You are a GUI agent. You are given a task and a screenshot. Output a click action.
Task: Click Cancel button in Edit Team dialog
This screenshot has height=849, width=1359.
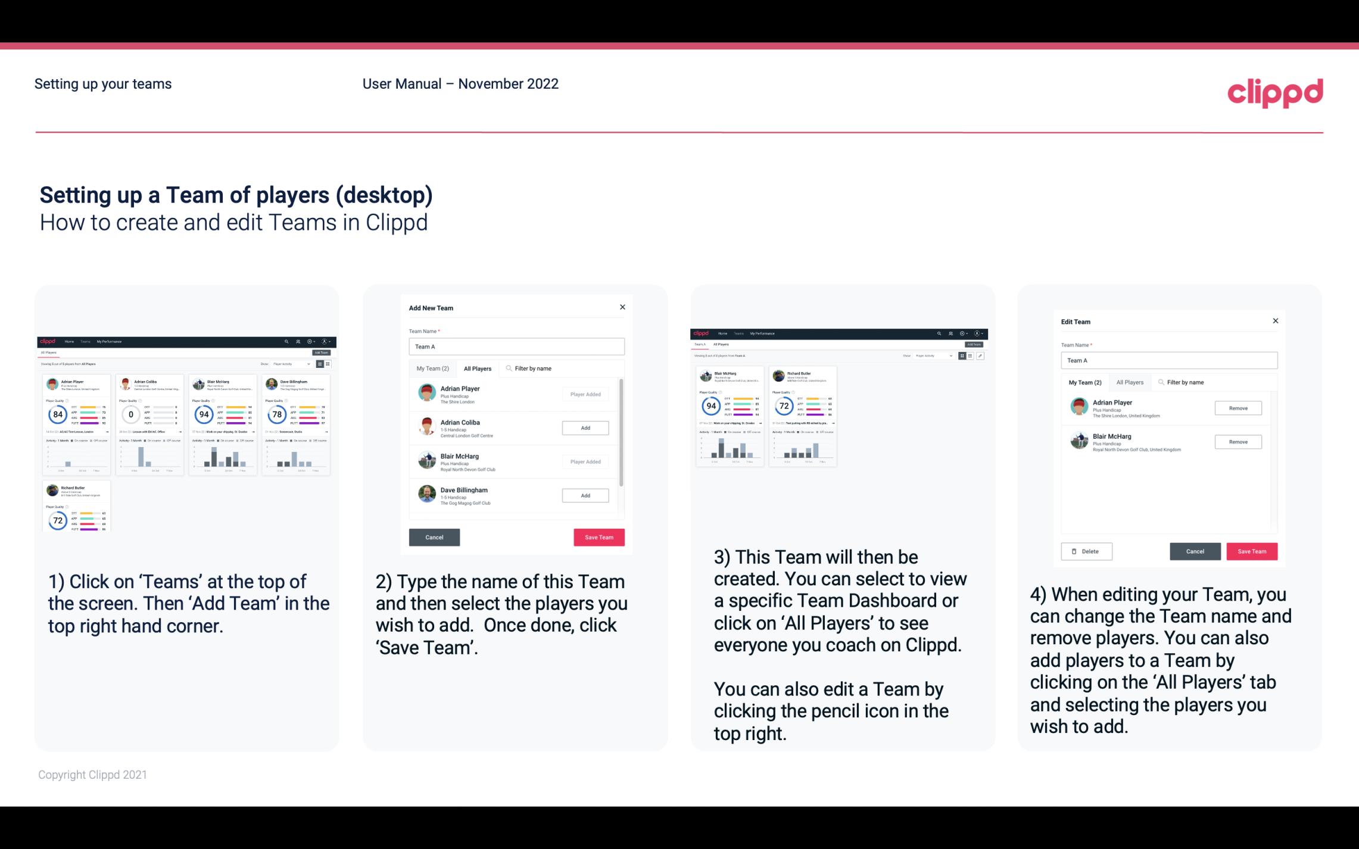[x=1196, y=551]
